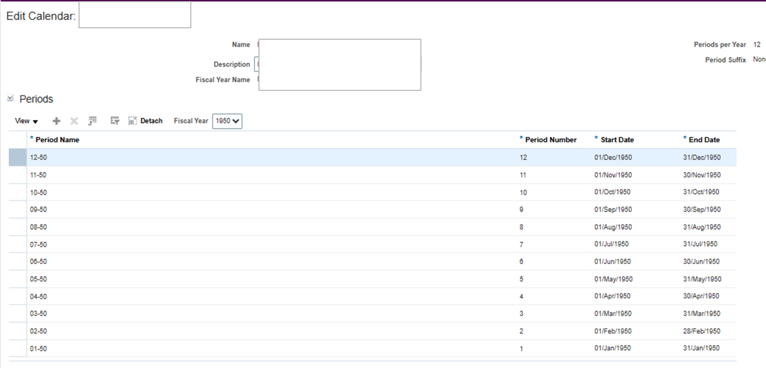Select period name 07-50
Screen dimensions: 766x368
coord(38,244)
